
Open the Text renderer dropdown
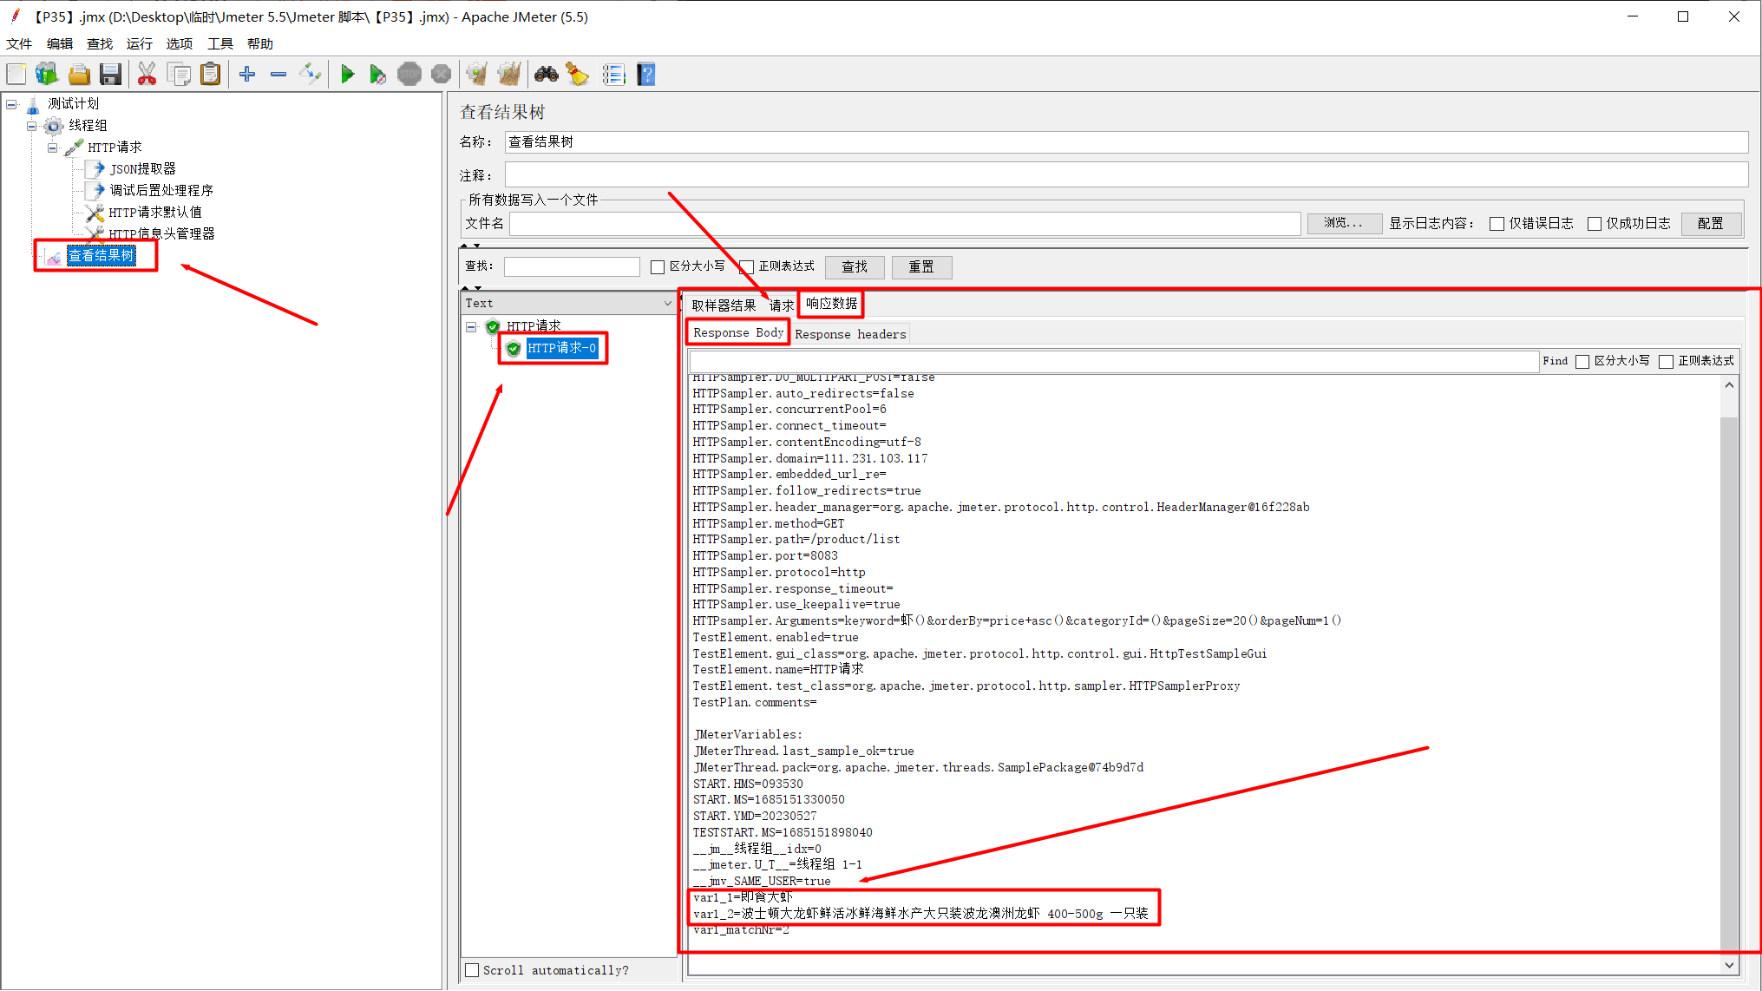click(x=667, y=303)
